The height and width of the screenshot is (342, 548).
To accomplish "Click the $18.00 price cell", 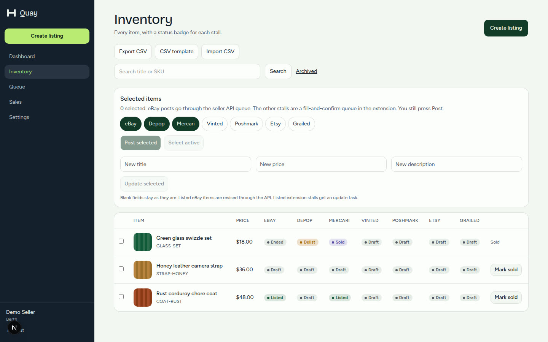I will [x=244, y=242].
